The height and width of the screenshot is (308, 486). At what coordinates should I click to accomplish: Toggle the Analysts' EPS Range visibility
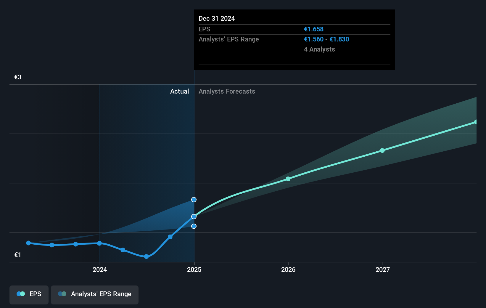coord(95,294)
